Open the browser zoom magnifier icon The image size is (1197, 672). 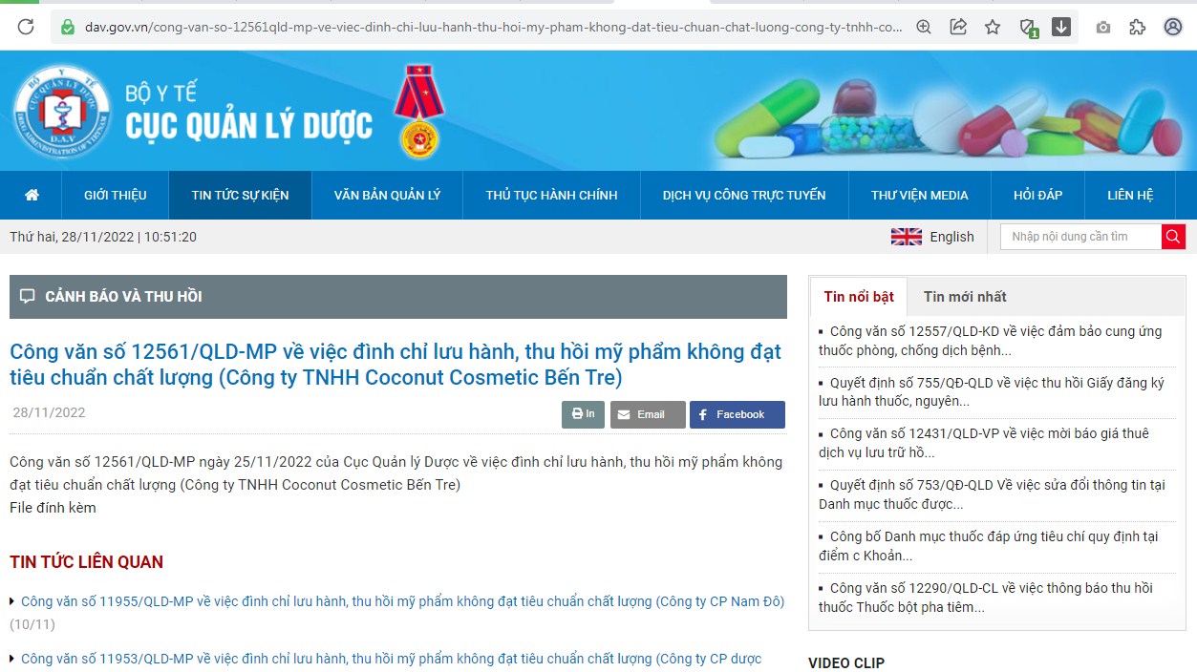[924, 27]
